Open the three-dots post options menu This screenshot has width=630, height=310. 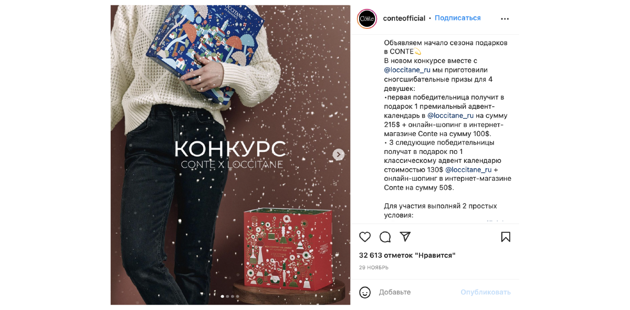505,19
